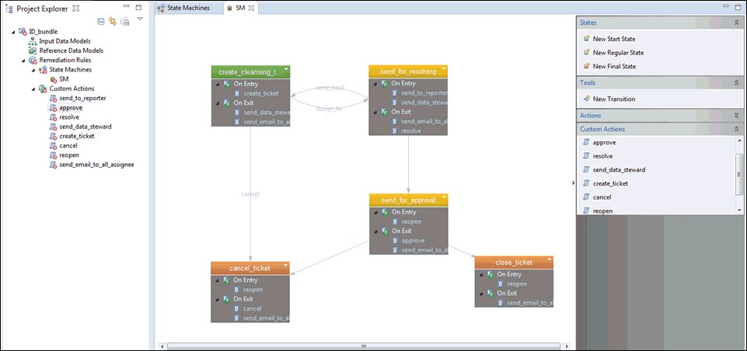Maximize the editor area
Image resolution: width=747 pixels, height=351 pixels.
coord(738,6)
